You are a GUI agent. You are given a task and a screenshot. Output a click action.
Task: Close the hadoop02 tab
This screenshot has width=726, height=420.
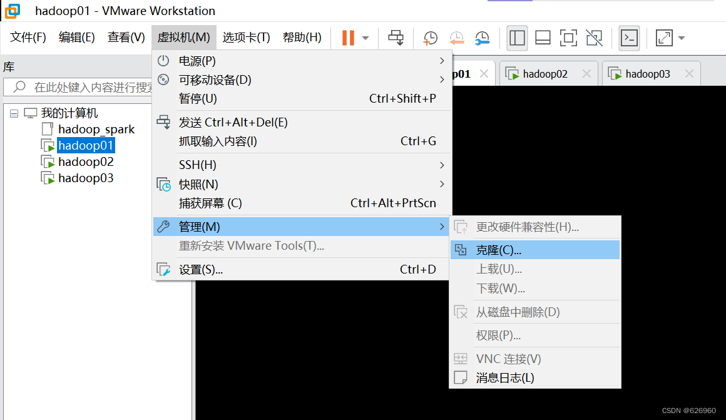coord(586,74)
